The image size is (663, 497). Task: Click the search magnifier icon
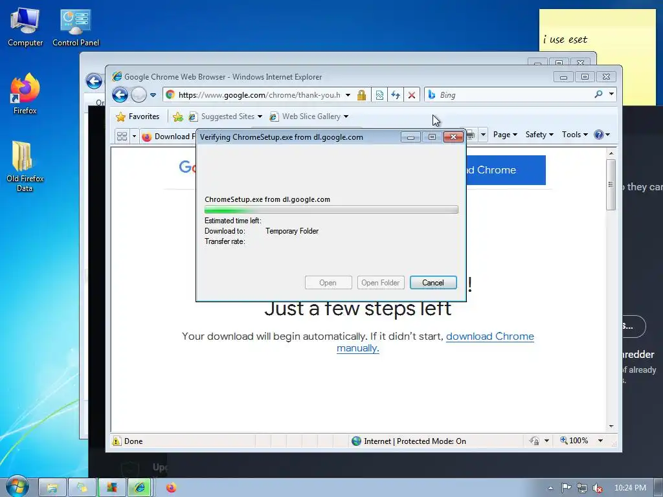tap(598, 94)
